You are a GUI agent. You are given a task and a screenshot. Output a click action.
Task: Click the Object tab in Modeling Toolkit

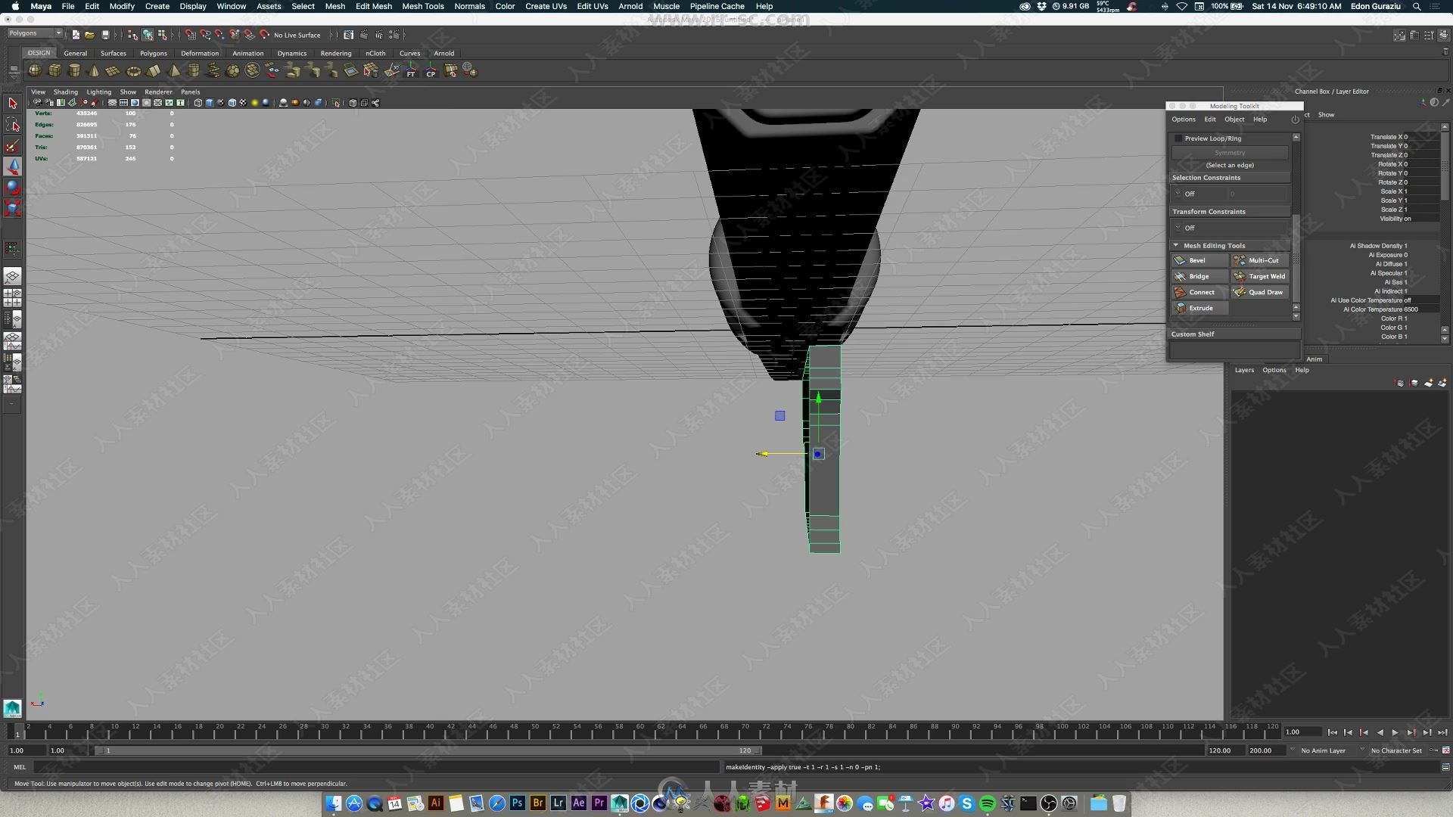1234,119
